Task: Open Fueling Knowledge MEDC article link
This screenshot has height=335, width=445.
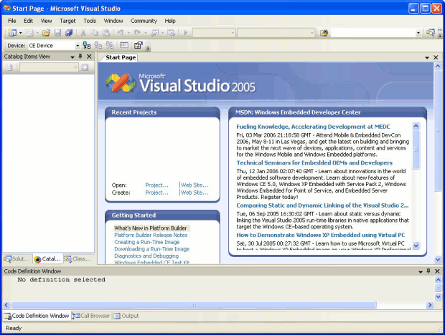Action: point(313,127)
